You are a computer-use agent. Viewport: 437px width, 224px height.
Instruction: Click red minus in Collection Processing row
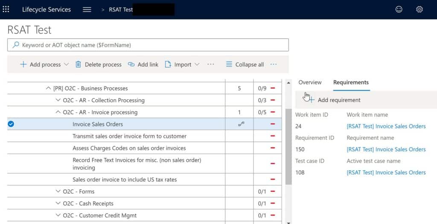(x=273, y=100)
